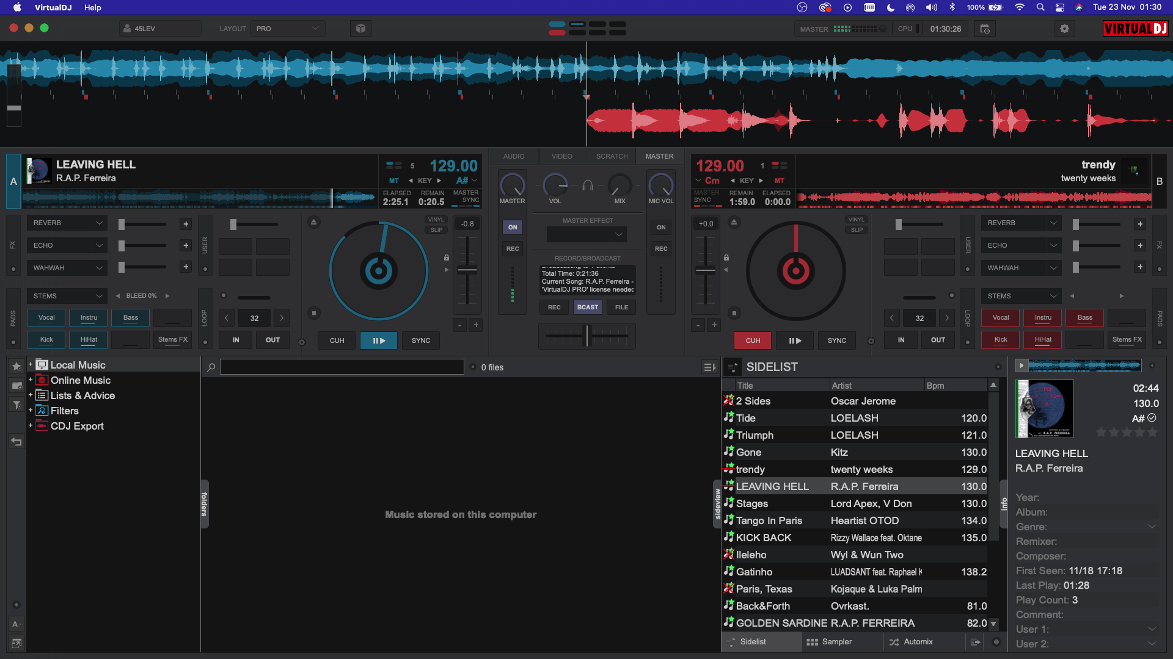Toggle deck A SYNC
The height and width of the screenshot is (659, 1173).
click(421, 340)
